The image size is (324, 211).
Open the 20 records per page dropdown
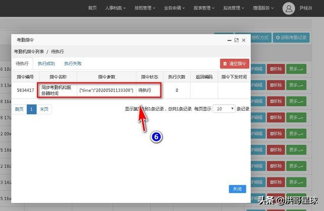coord(224,109)
